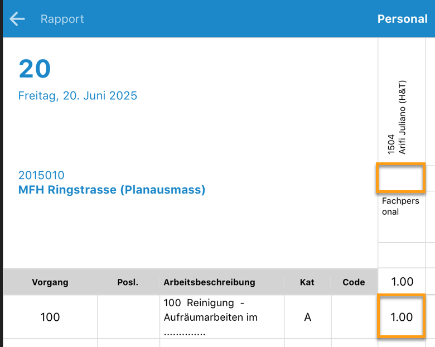Open the Rapport back link
The width and height of the screenshot is (435, 347).
coord(62,19)
